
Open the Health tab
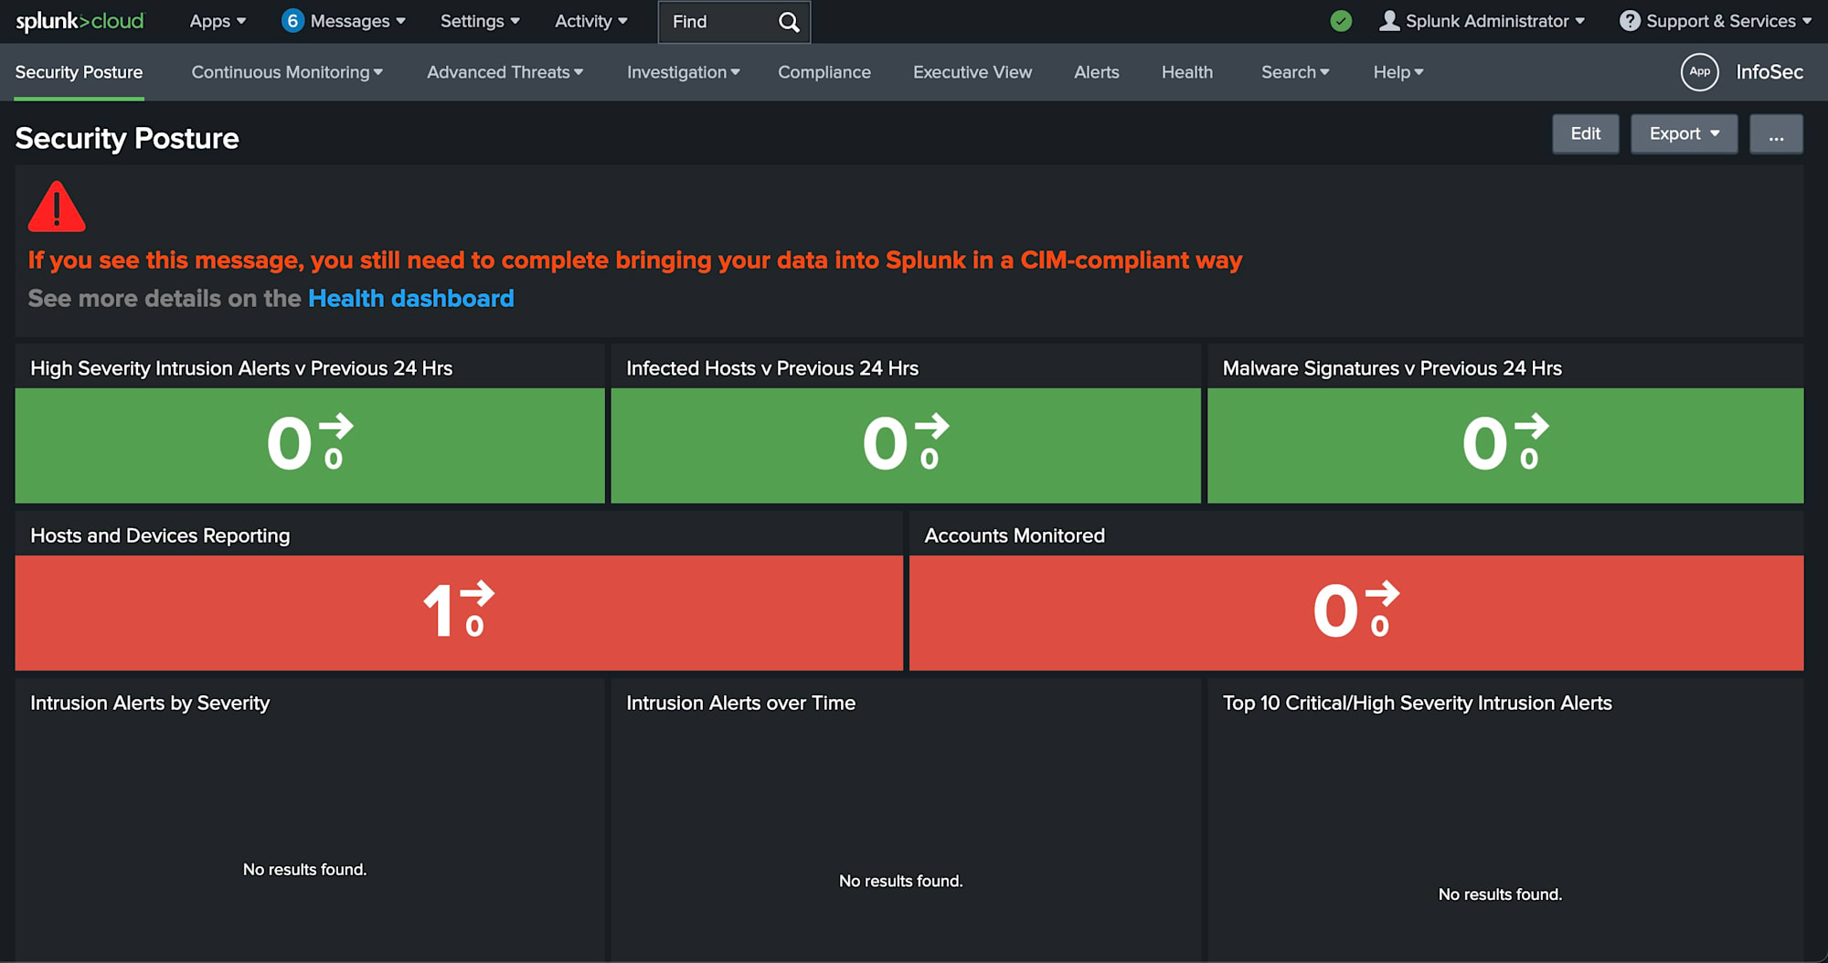click(x=1186, y=72)
